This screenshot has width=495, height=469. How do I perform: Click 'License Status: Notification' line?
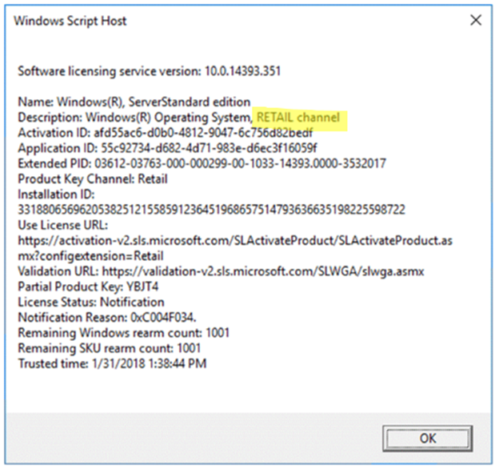click(91, 303)
